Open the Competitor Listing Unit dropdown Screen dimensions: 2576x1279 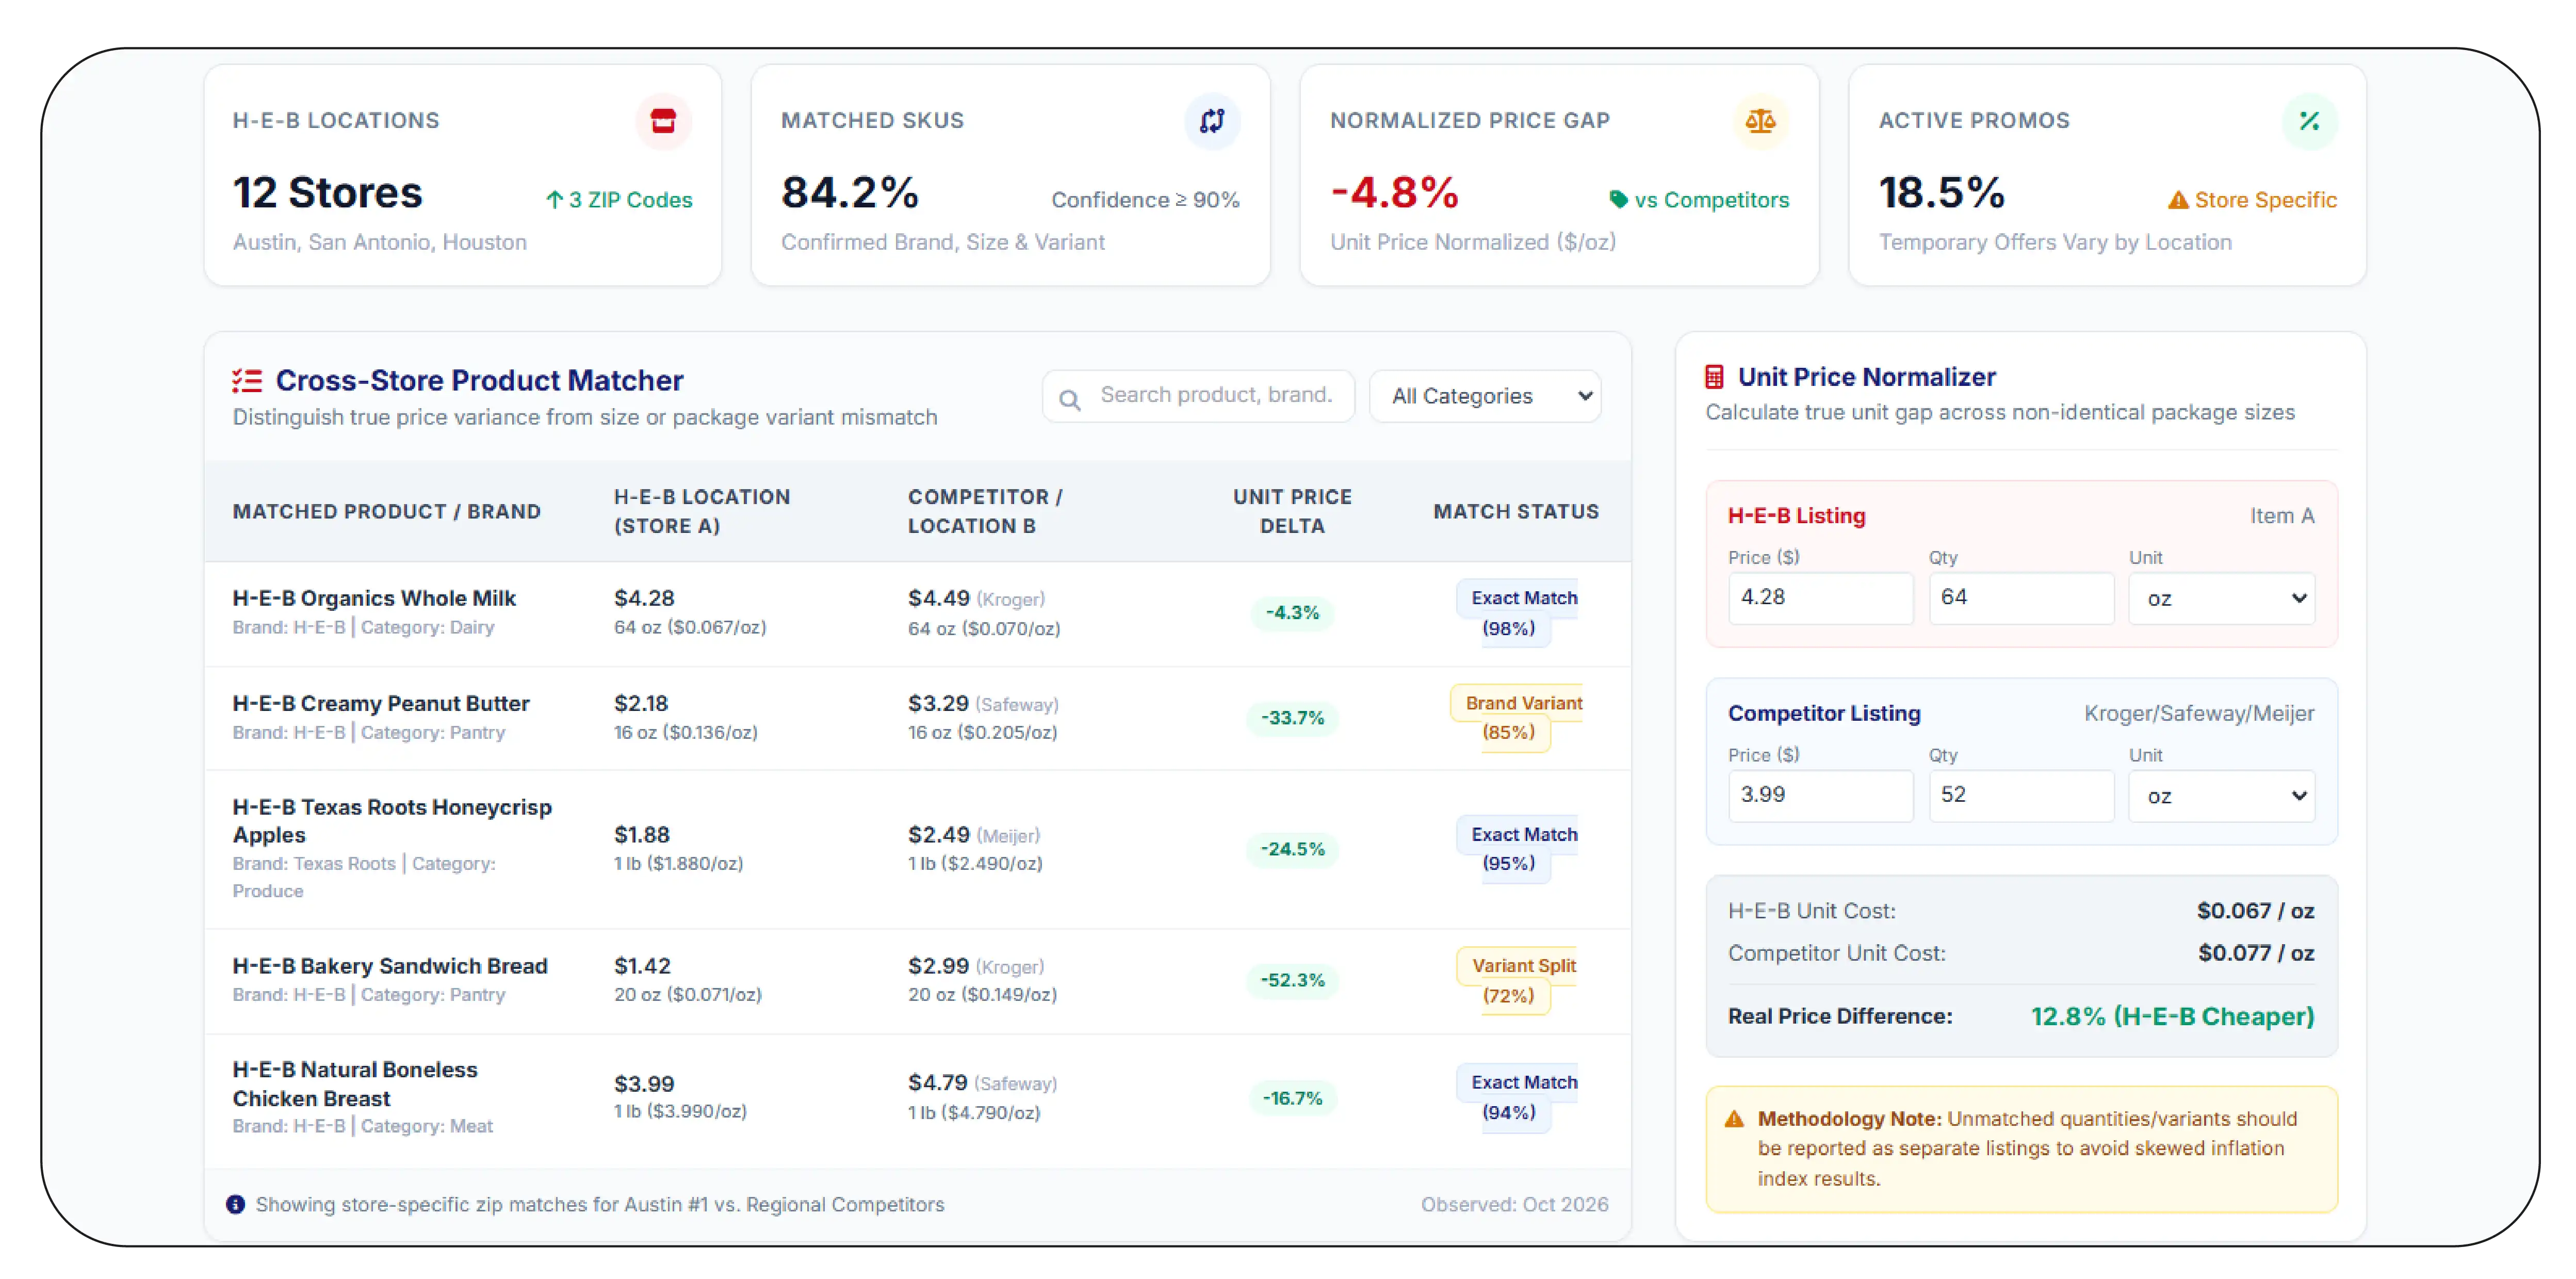tap(2221, 796)
